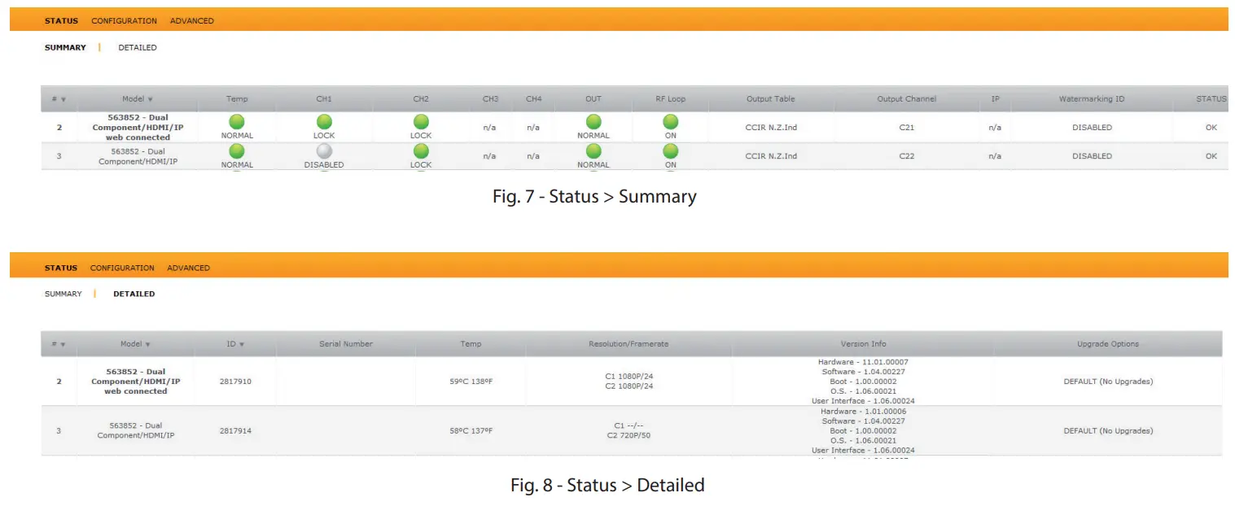
Task: Select SUMMARY tab in Fig. 7 panel
Action: point(65,47)
